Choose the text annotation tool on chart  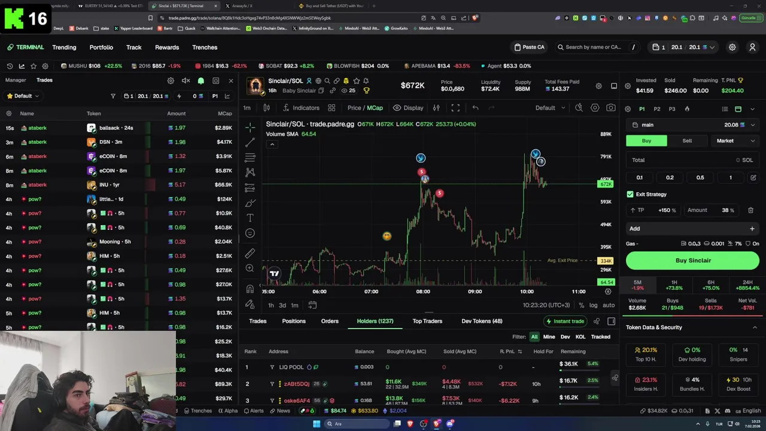tap(250, 217)
